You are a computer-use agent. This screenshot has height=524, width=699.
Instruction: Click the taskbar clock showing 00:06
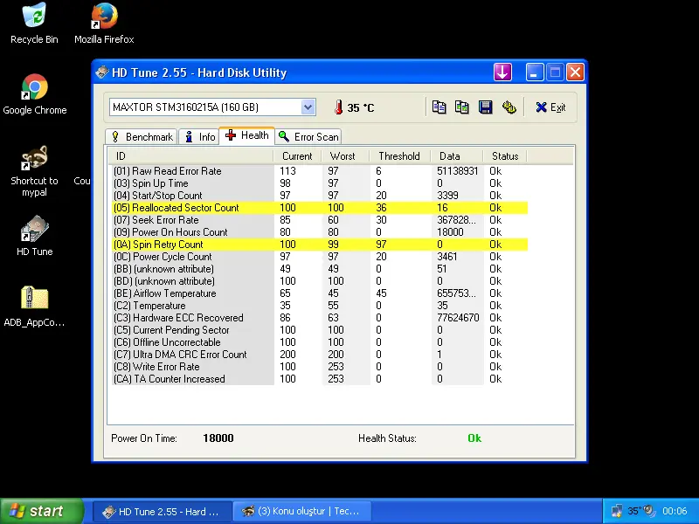(x=675, y=511)
